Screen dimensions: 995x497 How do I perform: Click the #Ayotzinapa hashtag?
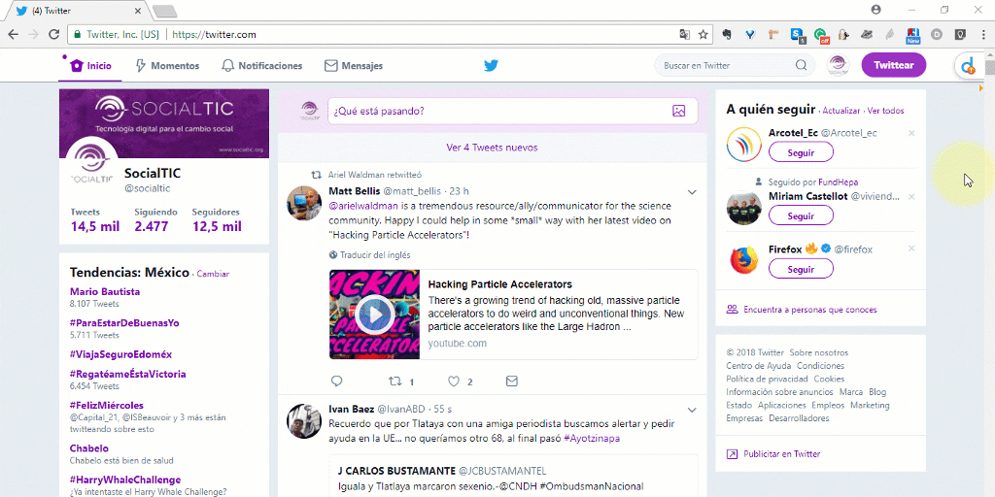pos(592,438)
